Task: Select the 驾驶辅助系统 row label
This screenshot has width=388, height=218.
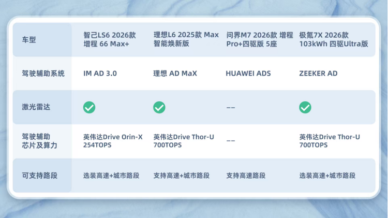Action: (x=43, y=74)
